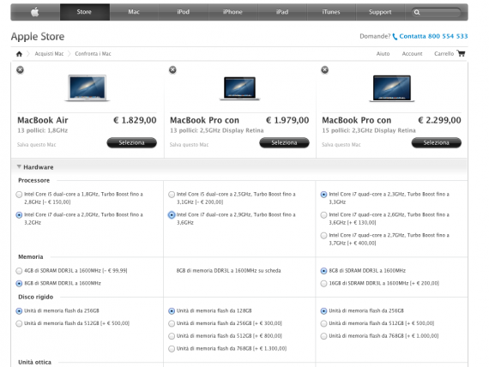
Task: Open the Aiuto link
Action: point(383,54)
